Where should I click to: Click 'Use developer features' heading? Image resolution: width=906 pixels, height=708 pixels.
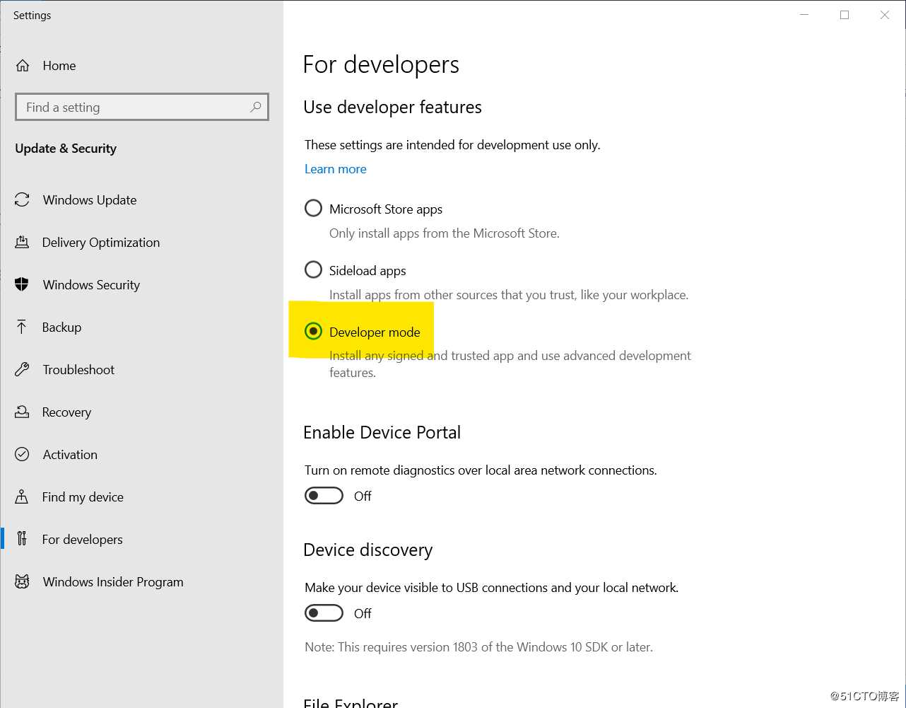392,107
